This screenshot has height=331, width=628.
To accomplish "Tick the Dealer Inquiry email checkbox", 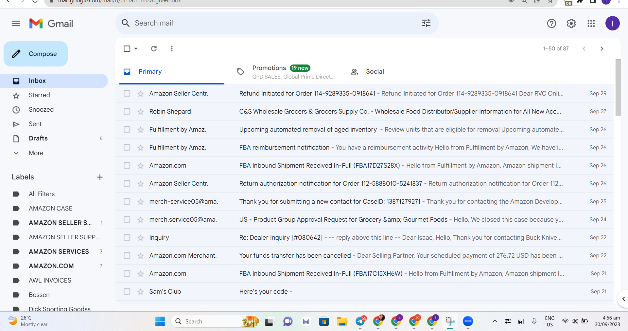I will pyautogui.click(x=127, y=238).
